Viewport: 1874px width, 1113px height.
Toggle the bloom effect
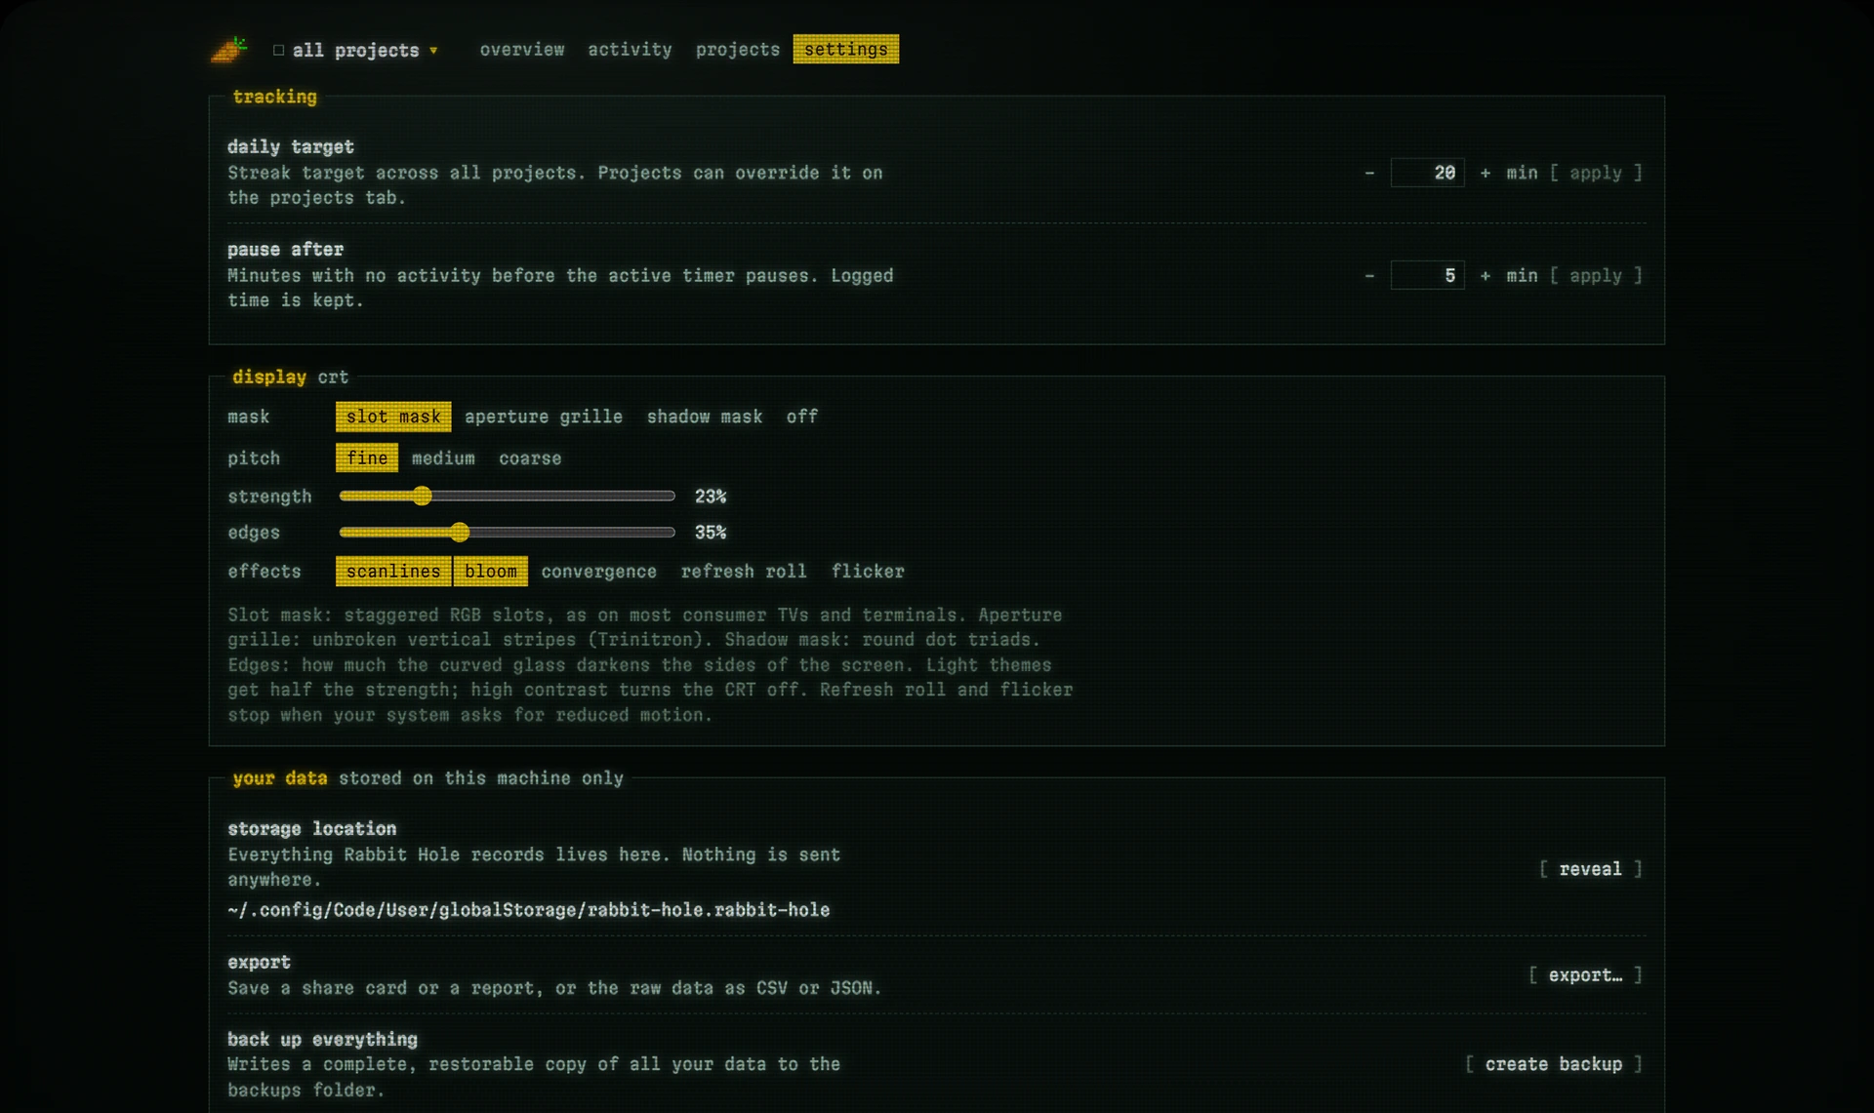click(x=491, y=572)
